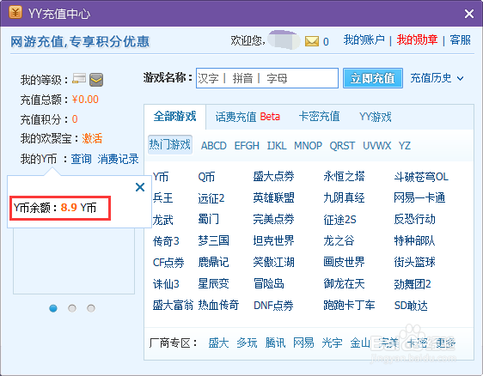Image resolution: width=483 pixels, height=376 pixels.
Task: Choose SD敢达 from the game list
Action: pyautogui.click(x=411, y=306)
